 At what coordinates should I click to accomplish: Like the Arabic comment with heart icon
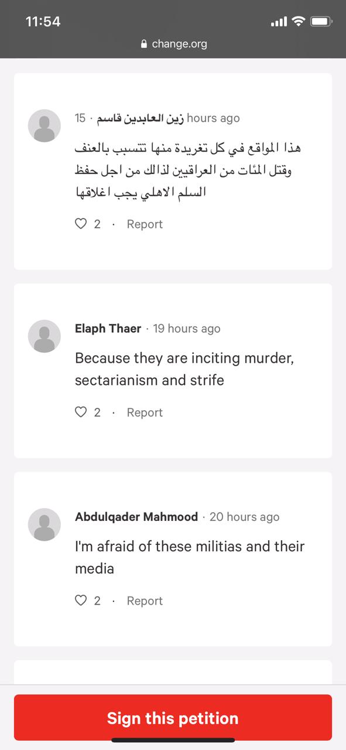(81, 224)
